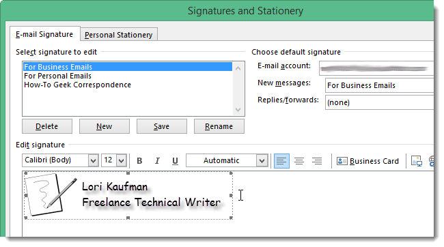Select How-To Geek Correspondence signature
The height and width of the screenshot is (247, 444).
pos(128,85)
